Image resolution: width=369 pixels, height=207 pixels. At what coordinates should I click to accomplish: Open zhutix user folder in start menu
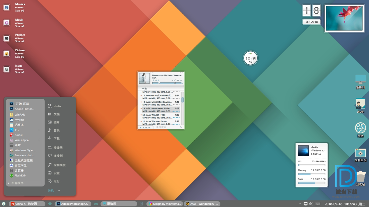(x=54, y=106)
